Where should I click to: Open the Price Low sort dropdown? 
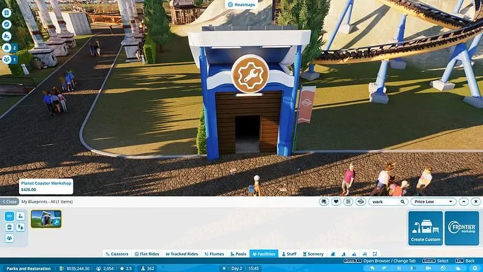coord(433,201)
